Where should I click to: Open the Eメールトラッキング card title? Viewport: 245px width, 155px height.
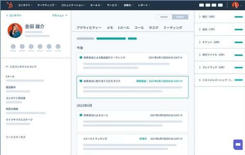click(95, 139)
